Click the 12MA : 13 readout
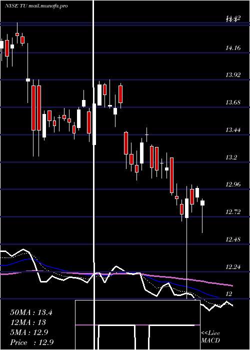This screenshot has height=350, width=250. [28, 322]
